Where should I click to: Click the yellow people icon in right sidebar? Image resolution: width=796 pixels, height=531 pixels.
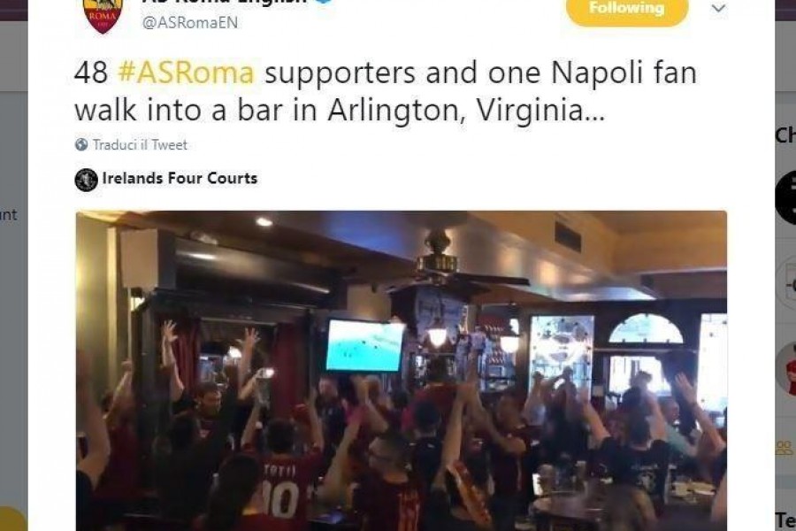tap(785, 448)
